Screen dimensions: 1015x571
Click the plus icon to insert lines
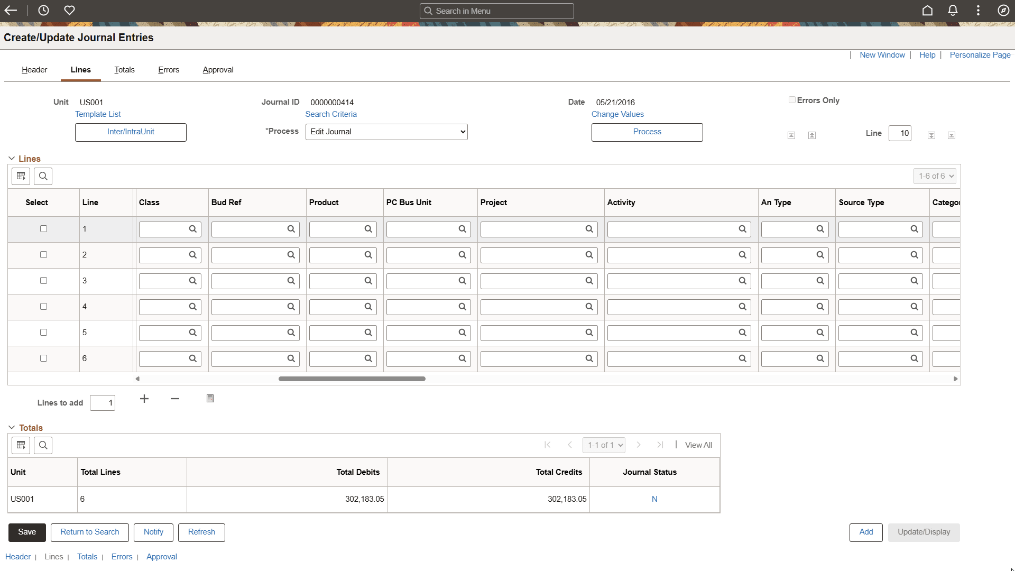144,399
